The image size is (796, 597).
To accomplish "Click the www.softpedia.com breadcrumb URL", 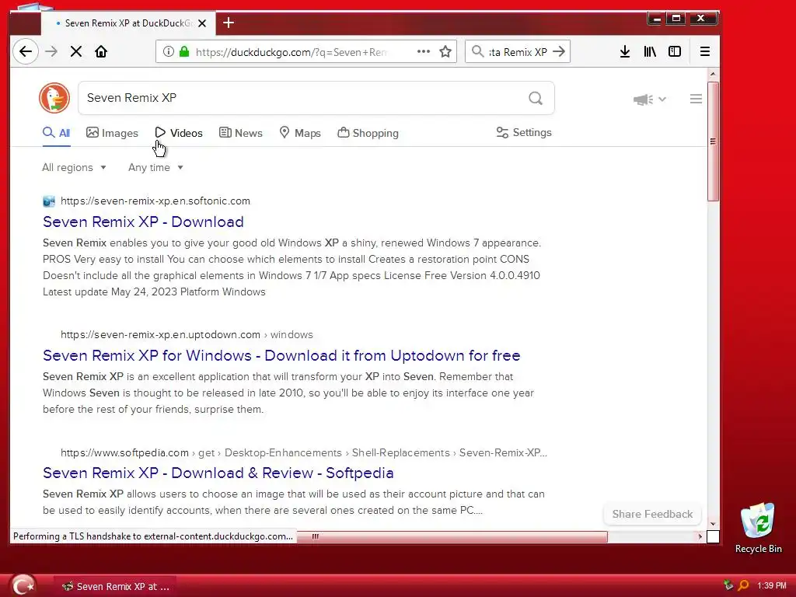I will point(124,452).
